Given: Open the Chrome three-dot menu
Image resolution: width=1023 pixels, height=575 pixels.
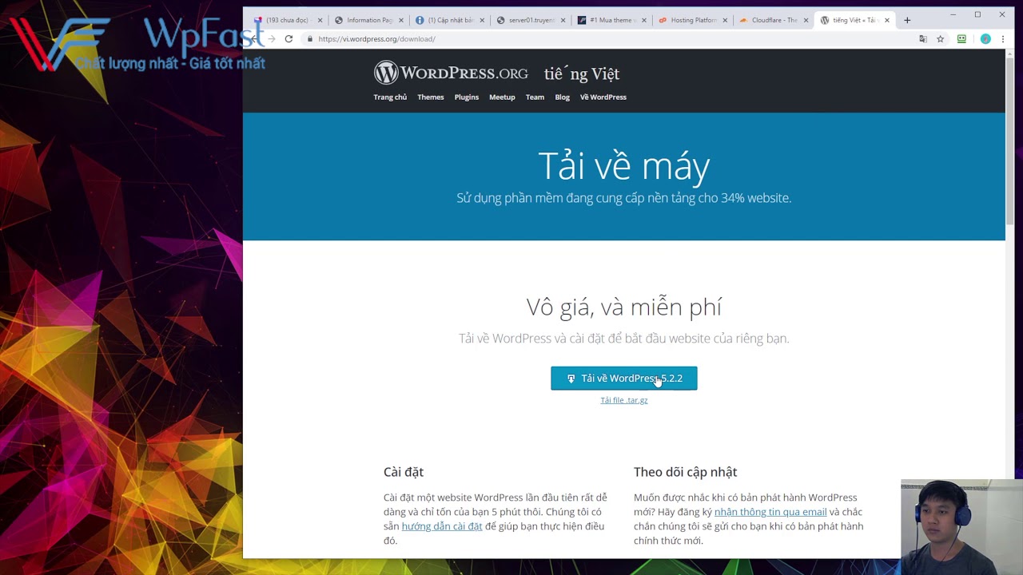Looking at the screenshot, I should point(1003,38).
